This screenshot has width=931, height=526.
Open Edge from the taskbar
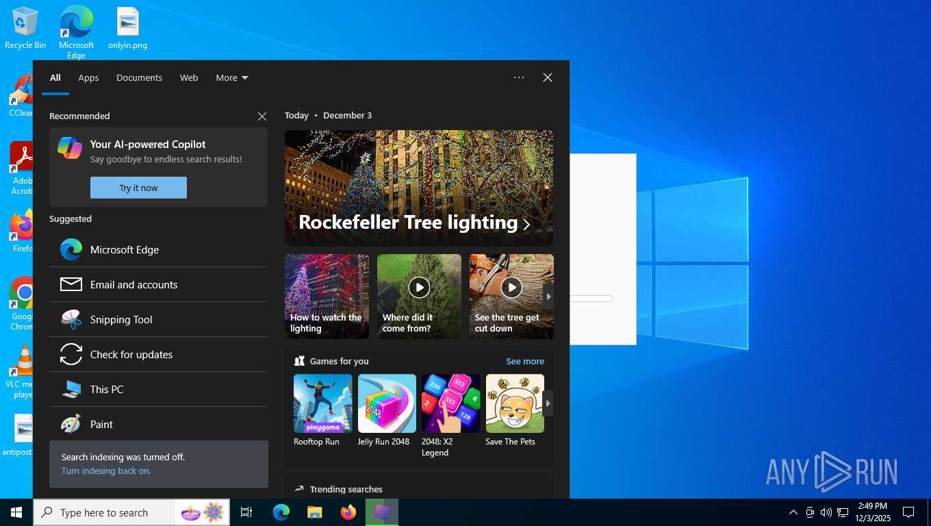(x=281, y=512)
